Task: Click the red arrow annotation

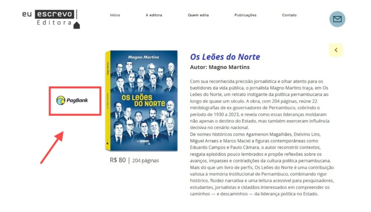Action: tap(52, 148)
